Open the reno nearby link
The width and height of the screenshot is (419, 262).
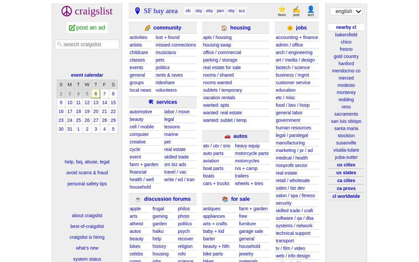pyautogui.click(x=346, y=107)
